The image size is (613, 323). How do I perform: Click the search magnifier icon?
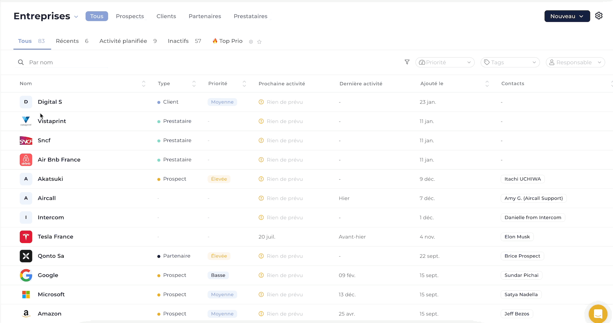21,62
